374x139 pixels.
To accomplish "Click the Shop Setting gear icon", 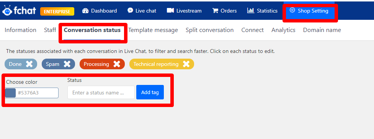I will tap(292, 10).
